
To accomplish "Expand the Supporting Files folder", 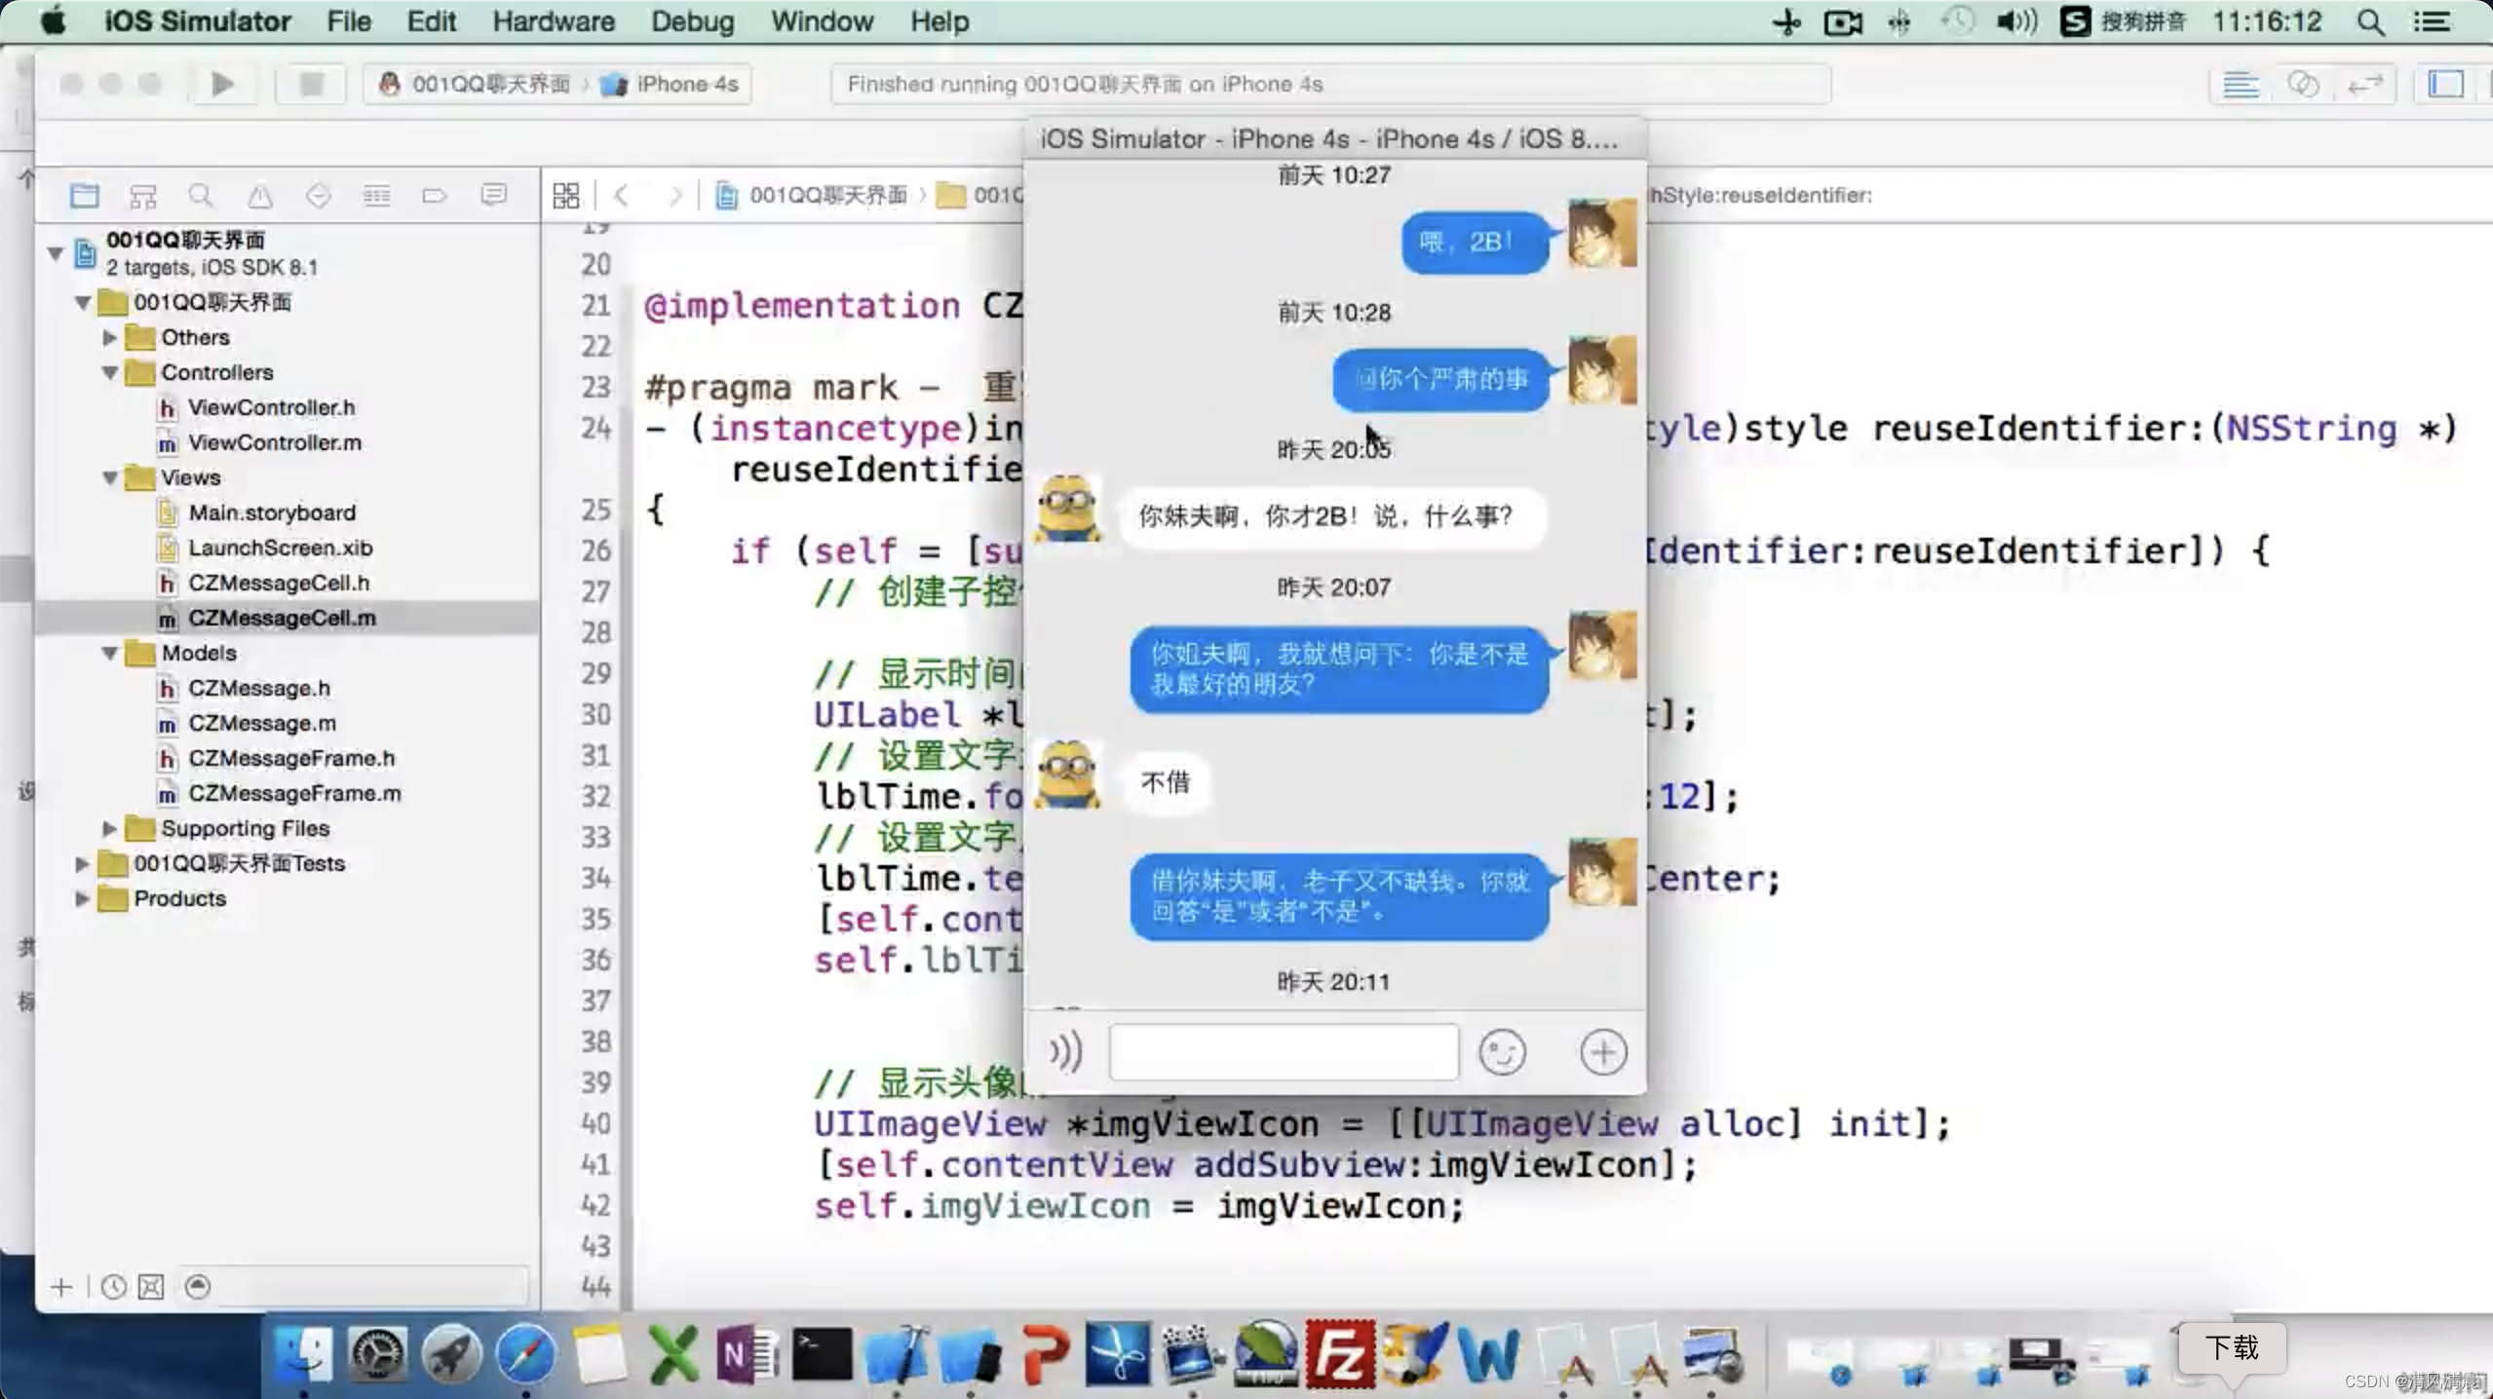I will click(110, 829).
